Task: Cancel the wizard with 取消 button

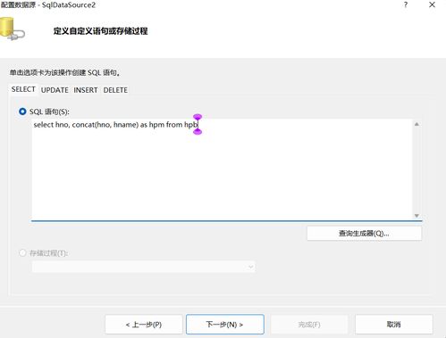Action: click(394, 325)
